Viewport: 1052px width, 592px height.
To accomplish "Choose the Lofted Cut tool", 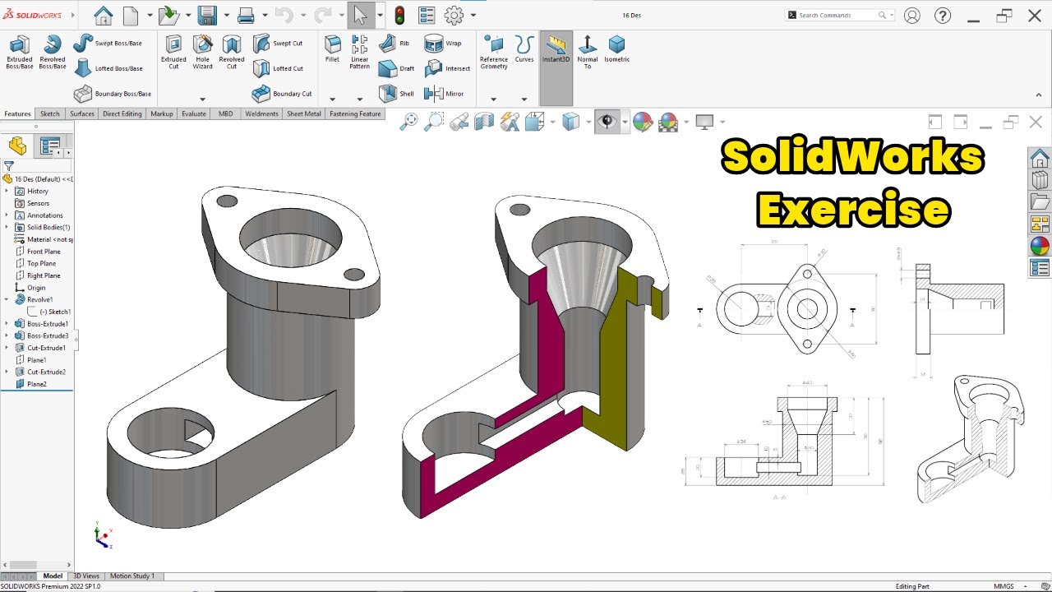I will point(278,68).
